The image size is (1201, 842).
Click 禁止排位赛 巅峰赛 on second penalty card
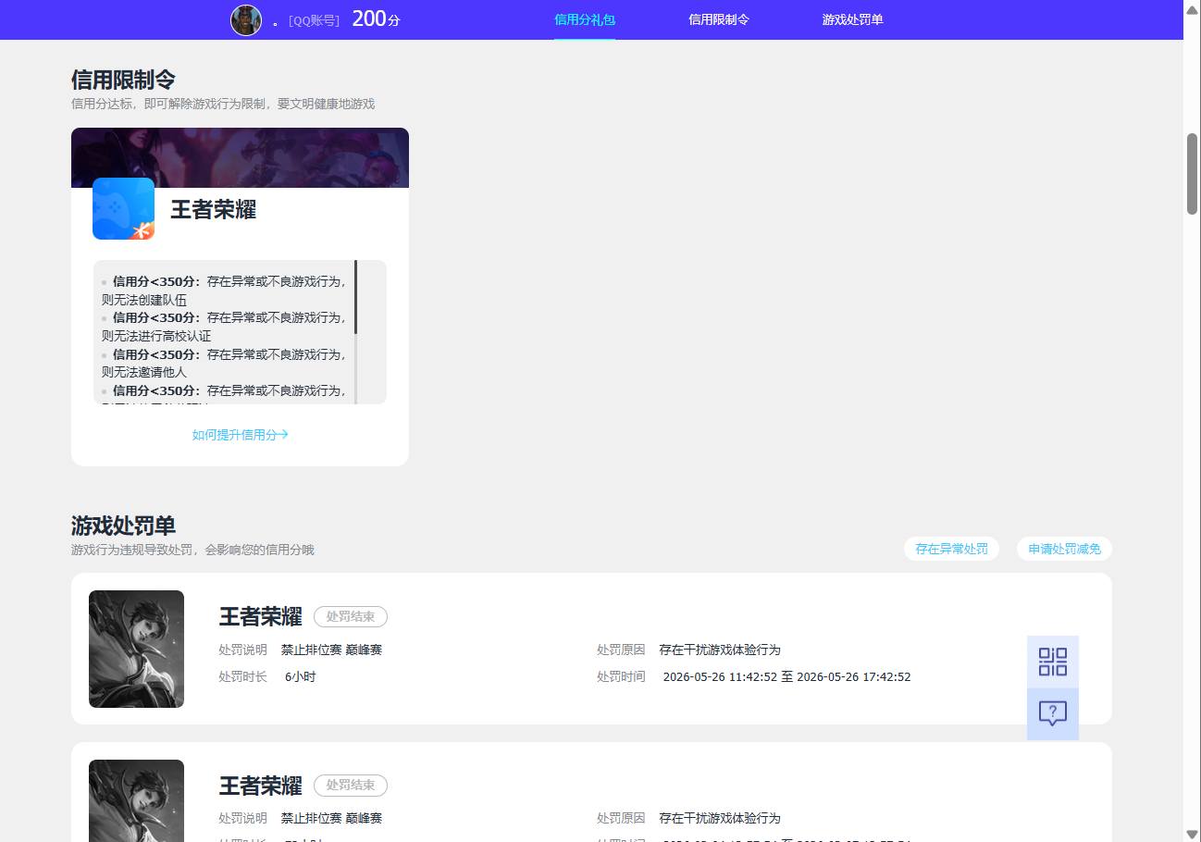click(x=331, y=818)
